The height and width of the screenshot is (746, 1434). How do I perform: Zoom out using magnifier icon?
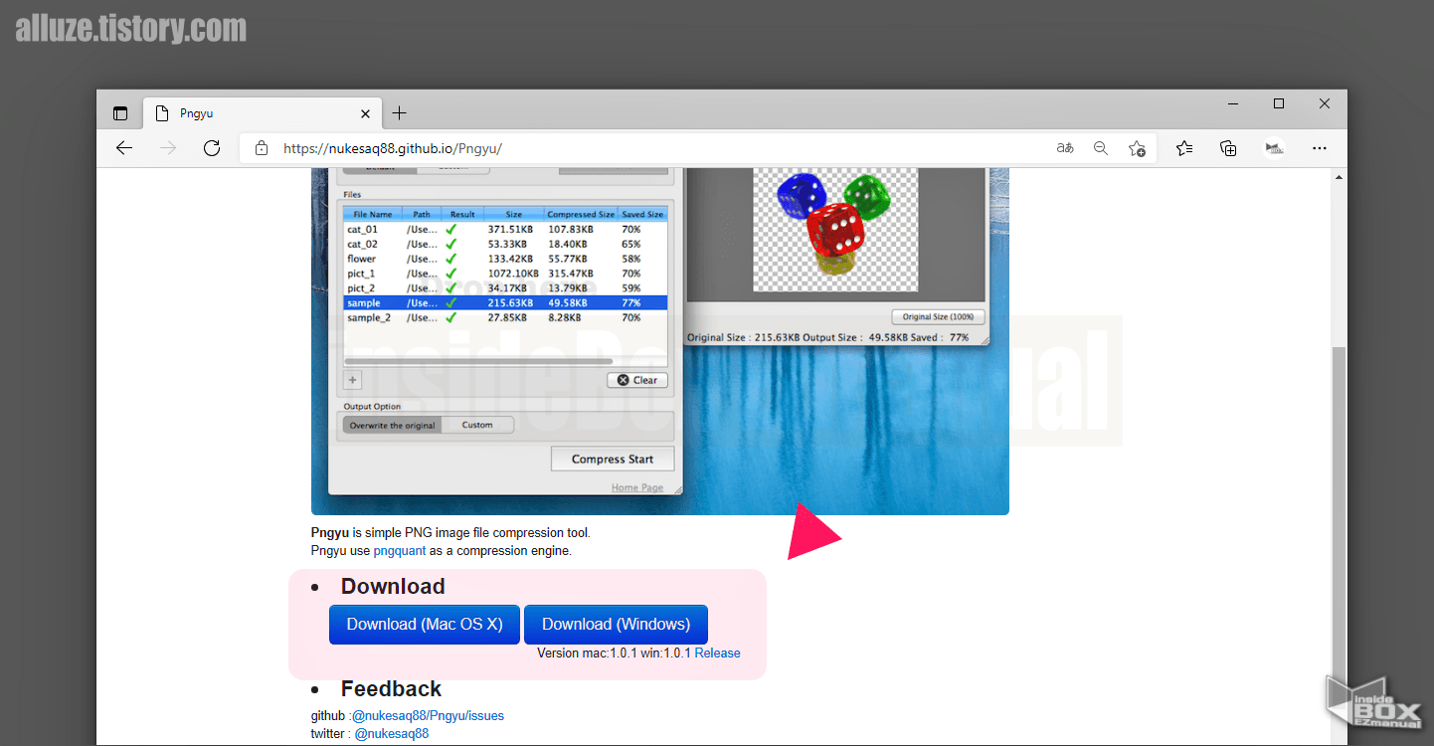[x=1101, y=148]
